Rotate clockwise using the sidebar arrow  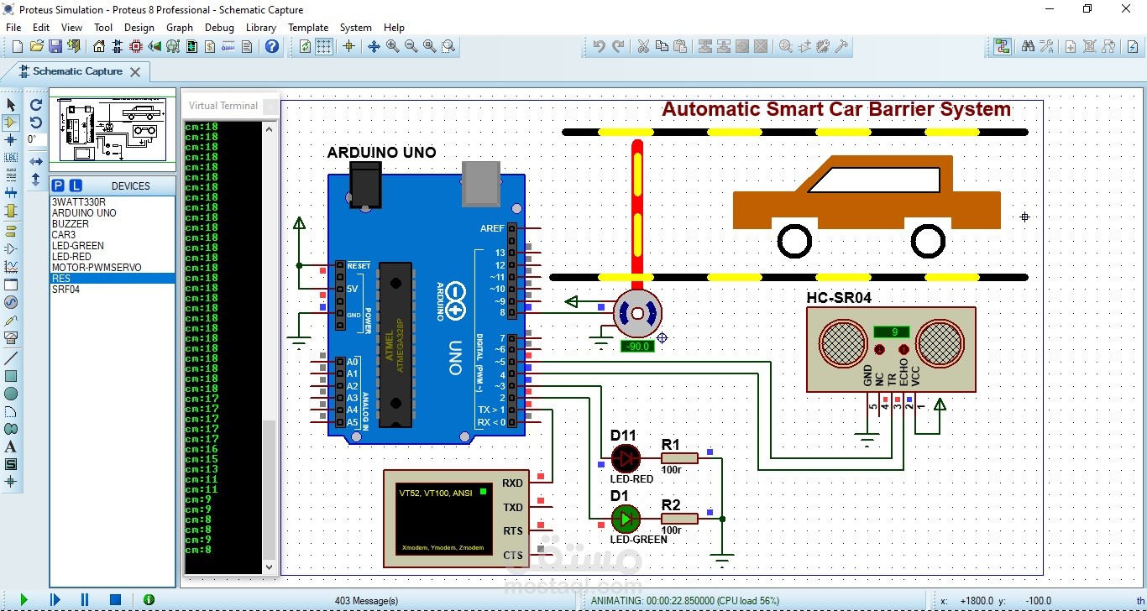click(x=36, y=105)
